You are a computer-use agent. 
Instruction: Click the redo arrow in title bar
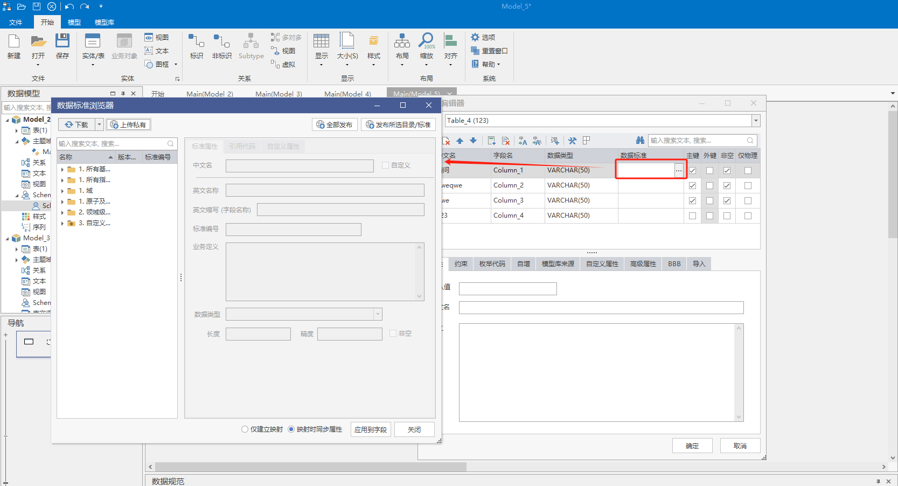[x=85, y=6]
